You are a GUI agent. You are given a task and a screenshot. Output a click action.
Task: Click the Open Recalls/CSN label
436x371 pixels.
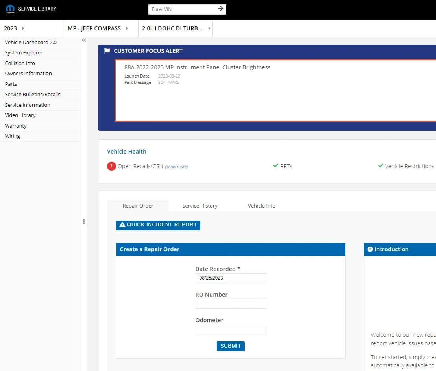[x=140, y=166]
